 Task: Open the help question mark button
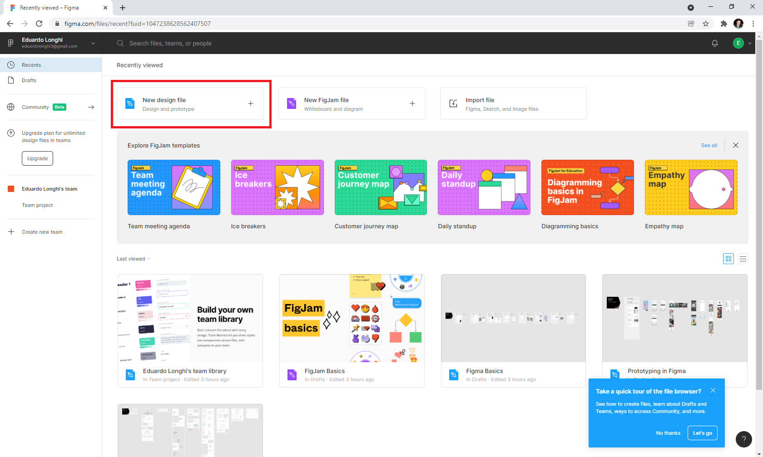tap(744, 439)
